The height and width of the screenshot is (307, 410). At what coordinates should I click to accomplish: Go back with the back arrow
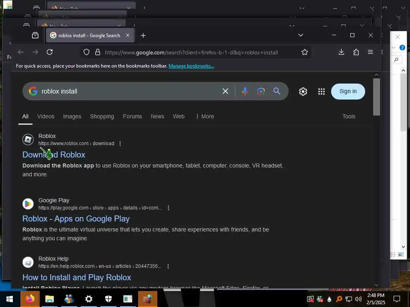click(21, 52)
